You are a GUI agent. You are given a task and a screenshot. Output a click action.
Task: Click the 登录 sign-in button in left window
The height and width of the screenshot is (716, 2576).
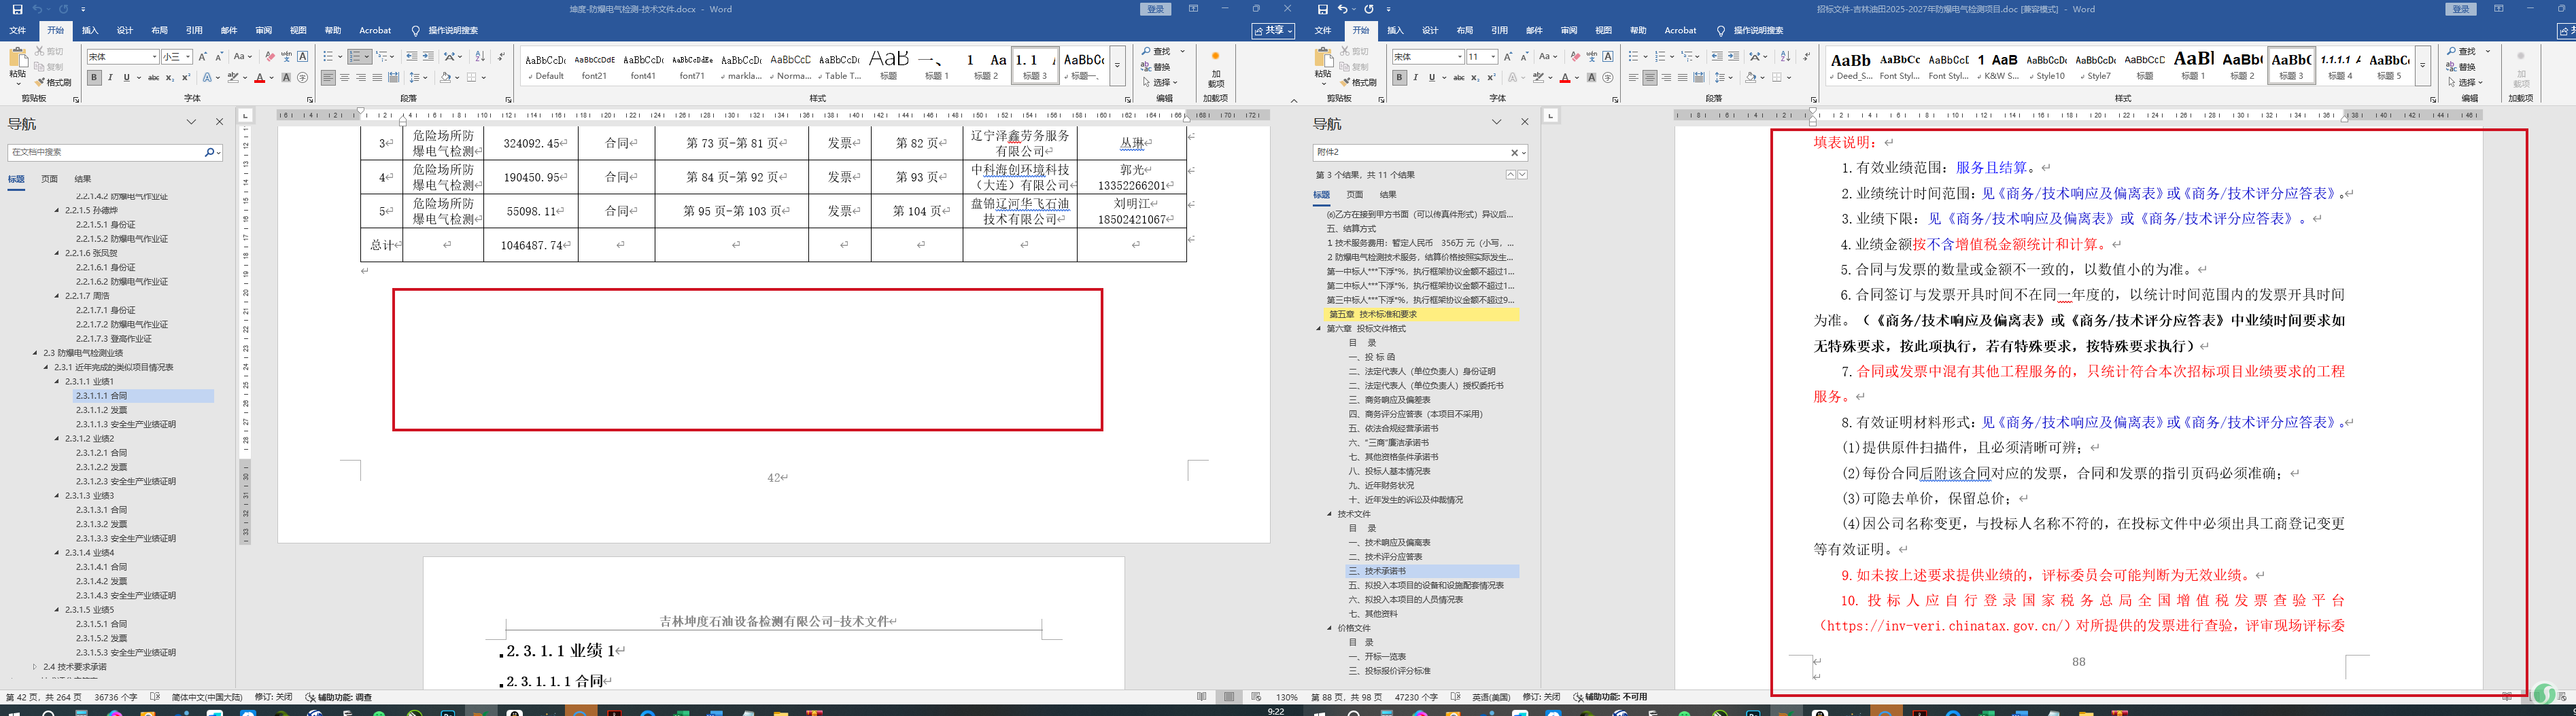coord(1155,9)
